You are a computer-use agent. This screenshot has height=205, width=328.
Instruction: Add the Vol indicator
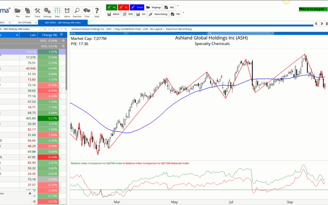[141, 14]
